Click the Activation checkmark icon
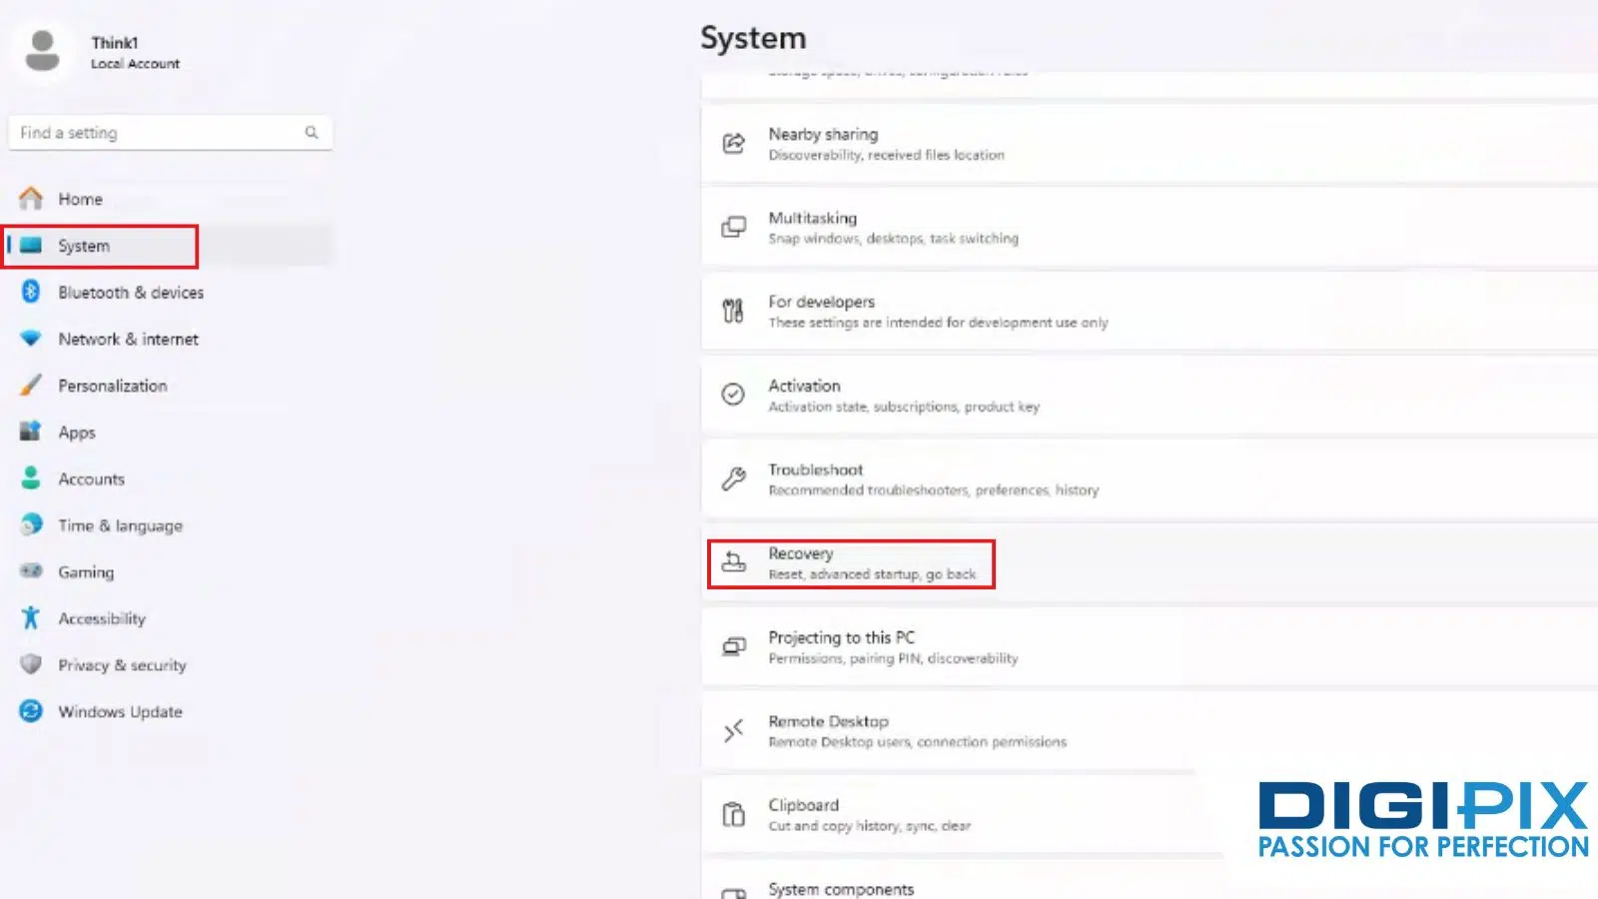Viewport: 1598px width, 899px height. click(734, 395)
